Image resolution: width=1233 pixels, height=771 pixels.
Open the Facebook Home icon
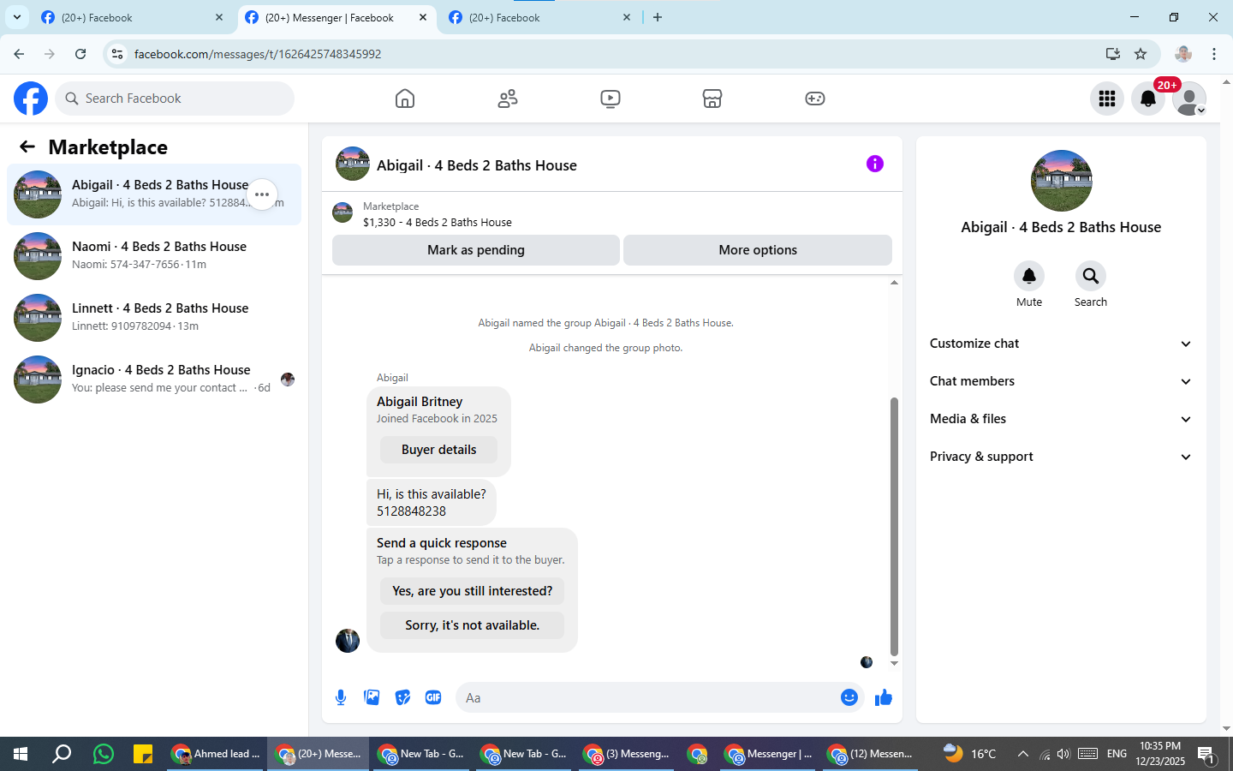tap(405, 99)
